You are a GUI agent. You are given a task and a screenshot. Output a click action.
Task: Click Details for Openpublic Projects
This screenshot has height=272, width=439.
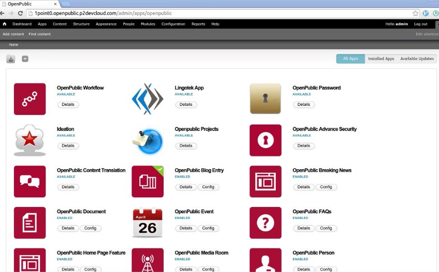tap(186, 146)
